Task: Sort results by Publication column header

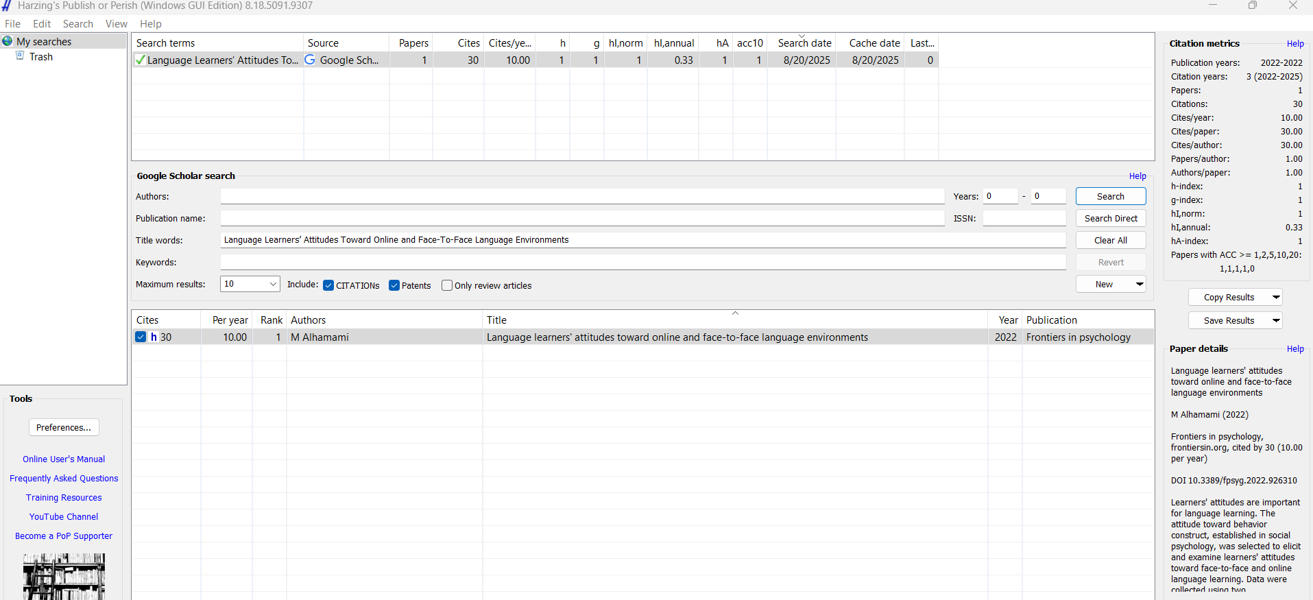Action: click(x=1088, y=320)
